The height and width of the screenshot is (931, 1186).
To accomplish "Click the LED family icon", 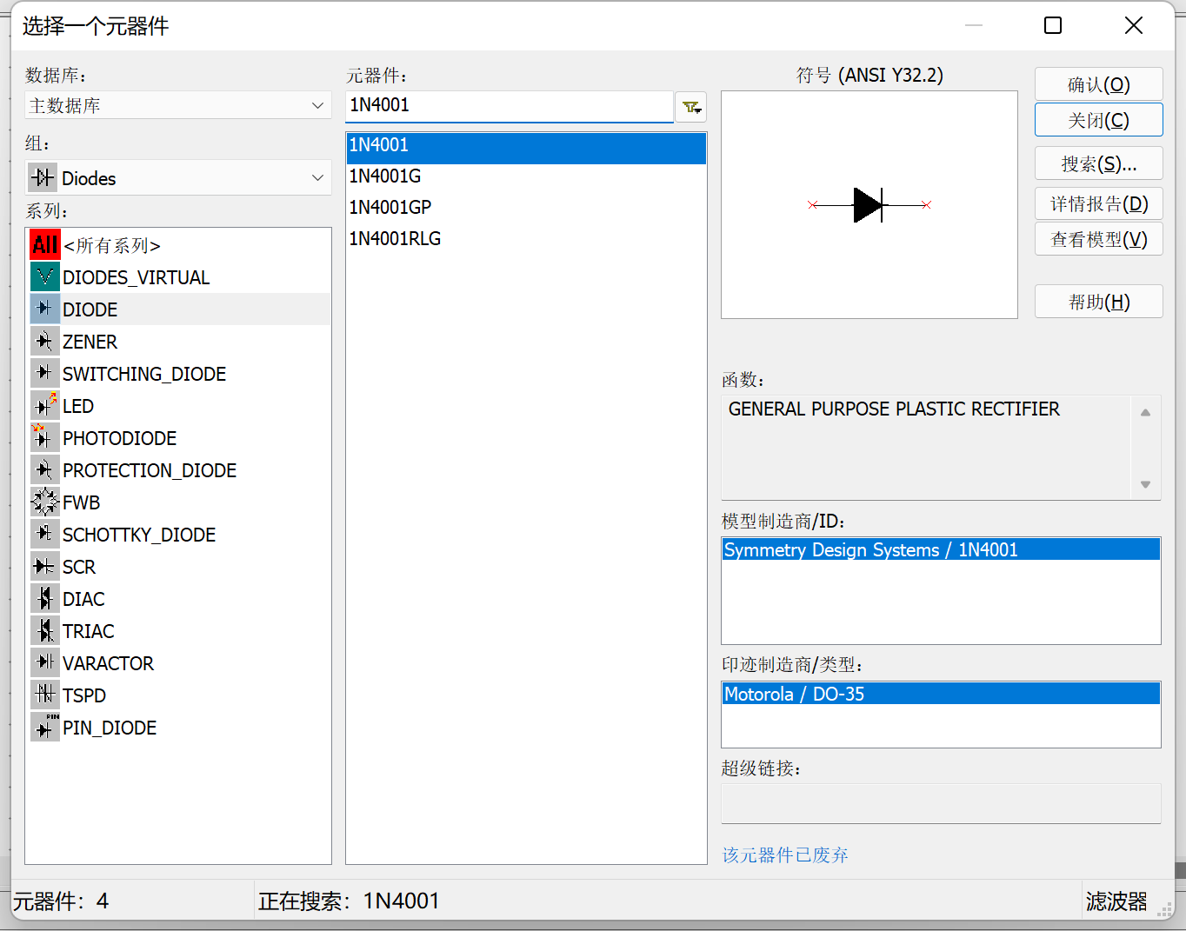I will coord(45,406).
